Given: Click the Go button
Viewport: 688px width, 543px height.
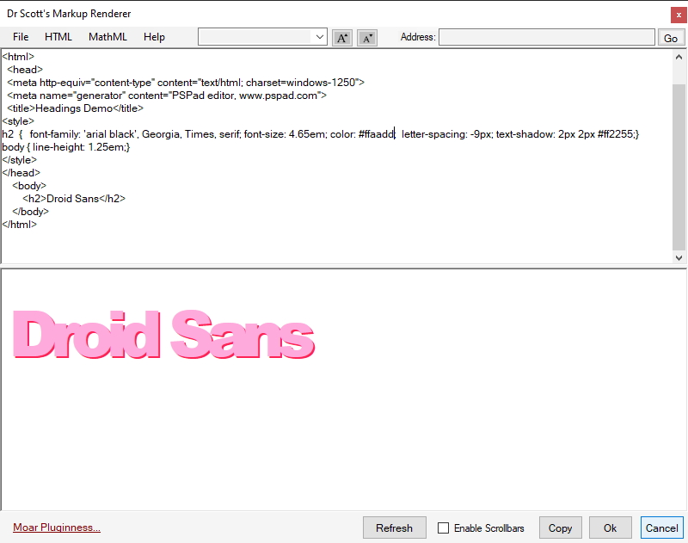Looking at the screenshot, I should point(671,38).
